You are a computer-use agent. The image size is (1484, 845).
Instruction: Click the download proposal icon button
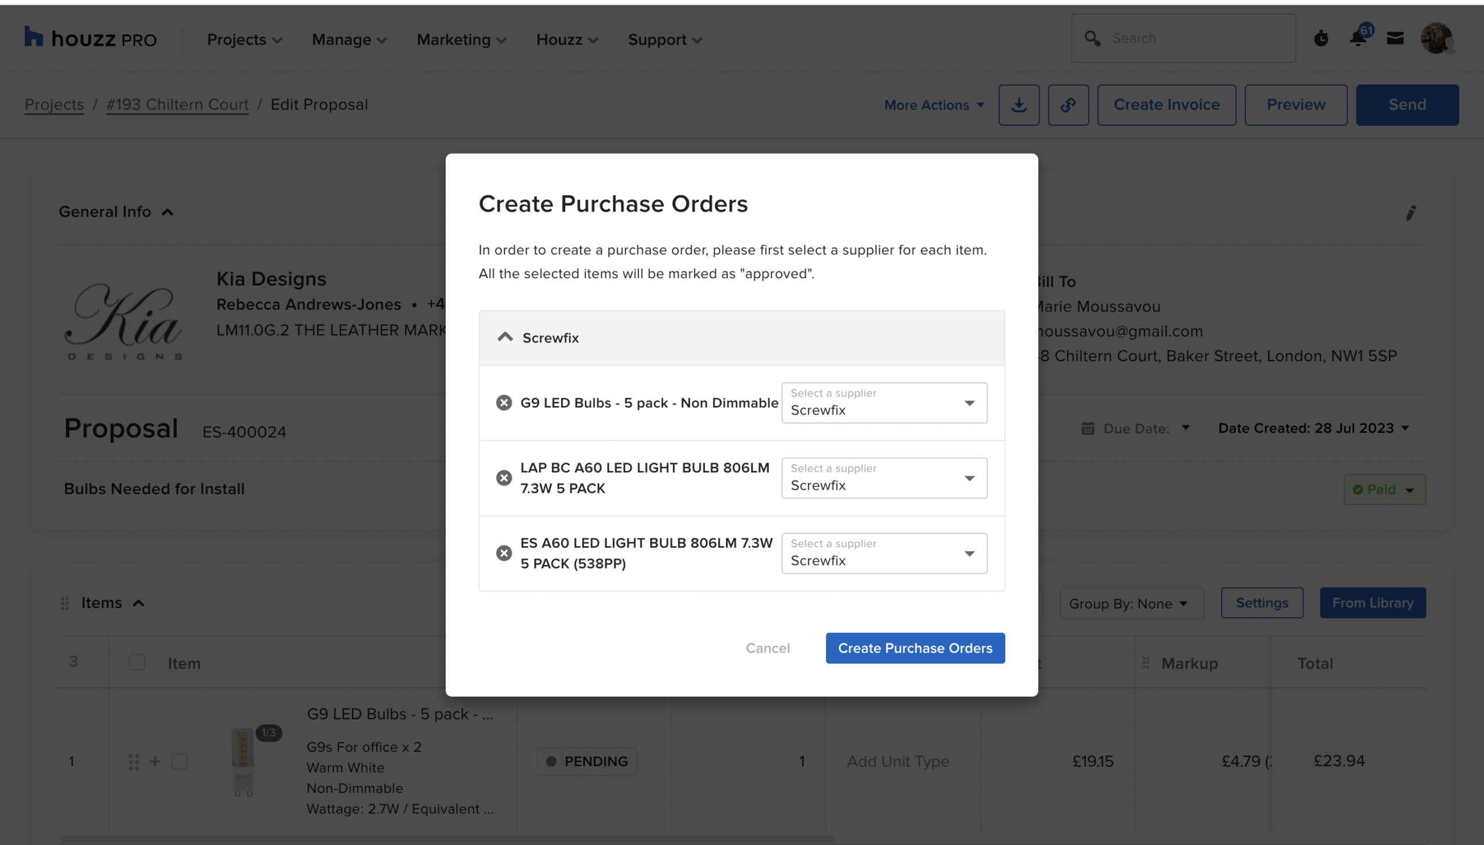(1019, 105)
